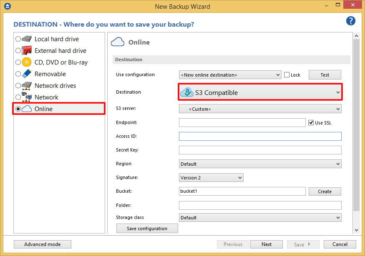This screenshot has height=256, width=365.
Task: Select the Network drives radio button
Action: (x=18, y=85)
